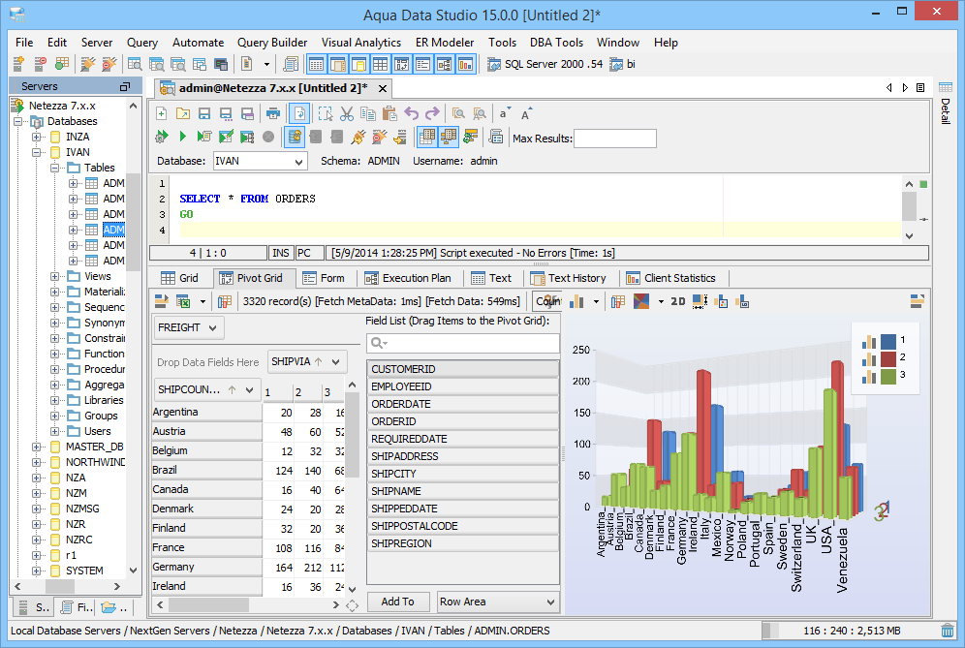Image resolution: width=965 pixels, height=648 pixels.
Task: Click the SQL Server 2000 .54 connection shortcut
Action: 545,64
